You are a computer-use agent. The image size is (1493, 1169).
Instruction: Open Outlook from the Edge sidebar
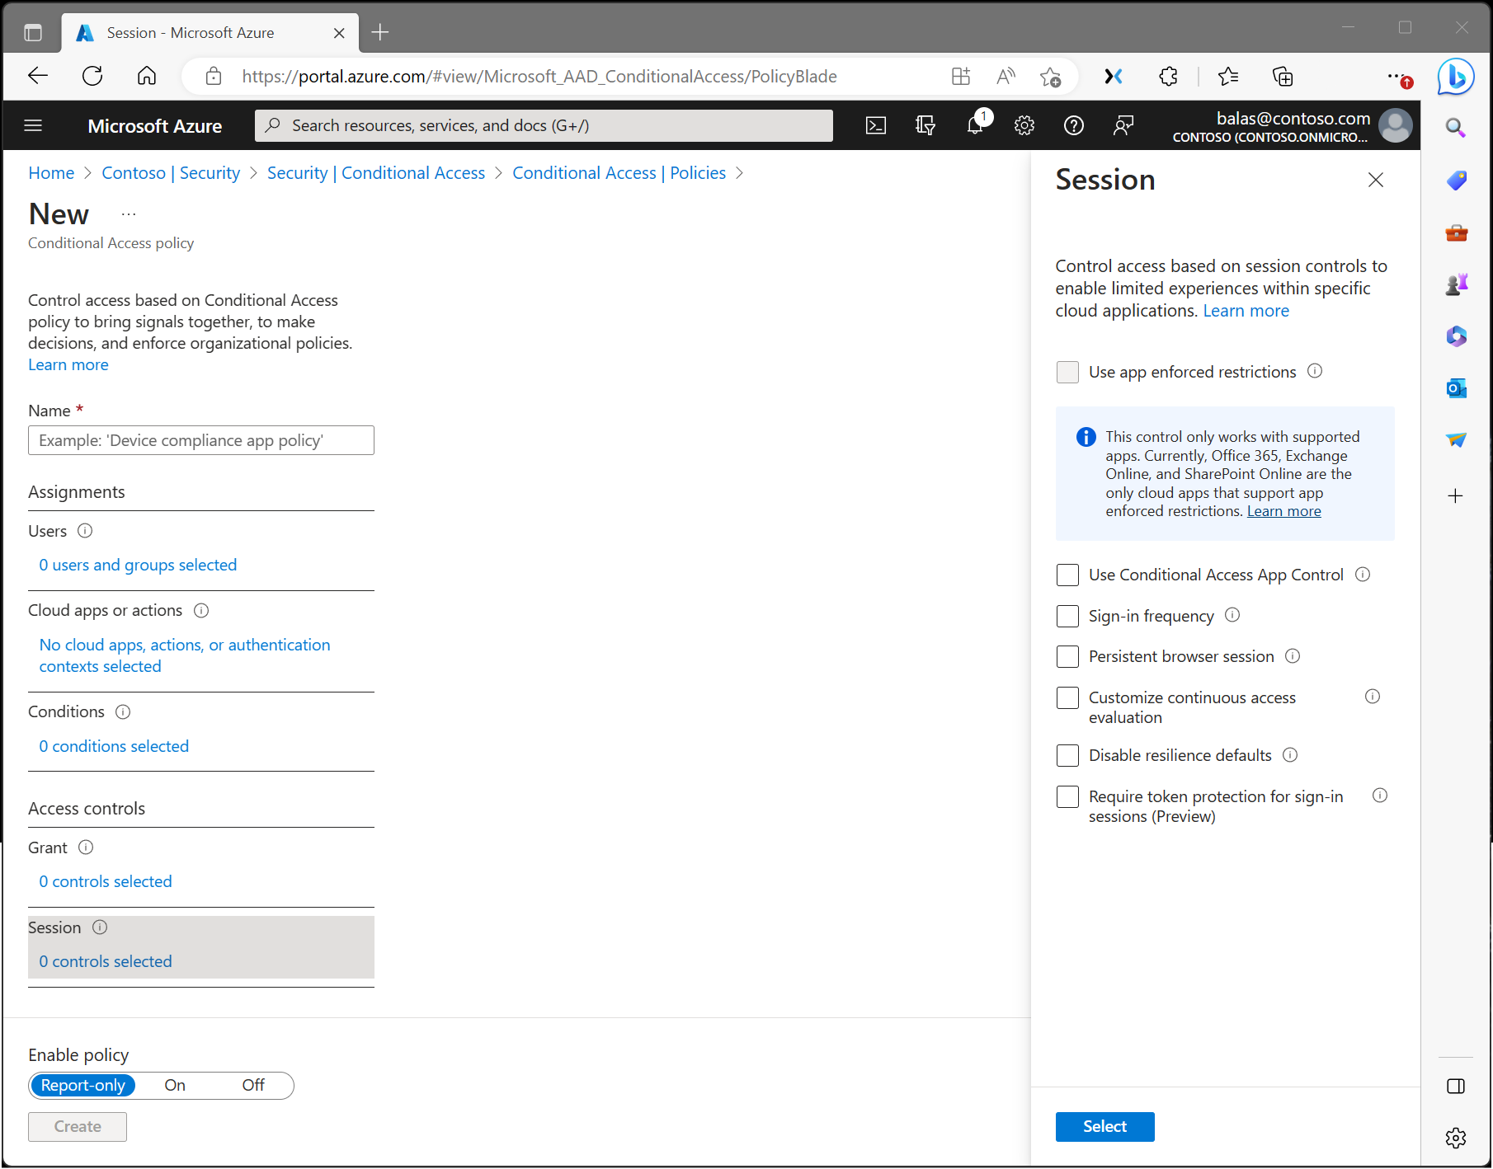tap(1456, 387)
